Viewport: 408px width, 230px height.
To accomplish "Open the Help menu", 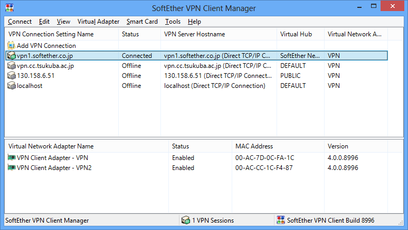I will click(194, 22).
